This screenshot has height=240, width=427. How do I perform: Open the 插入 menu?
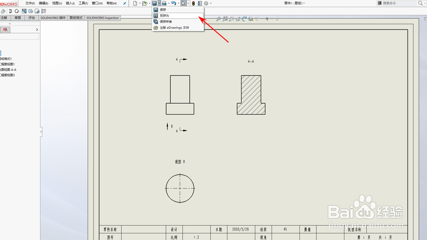point(69,3)
